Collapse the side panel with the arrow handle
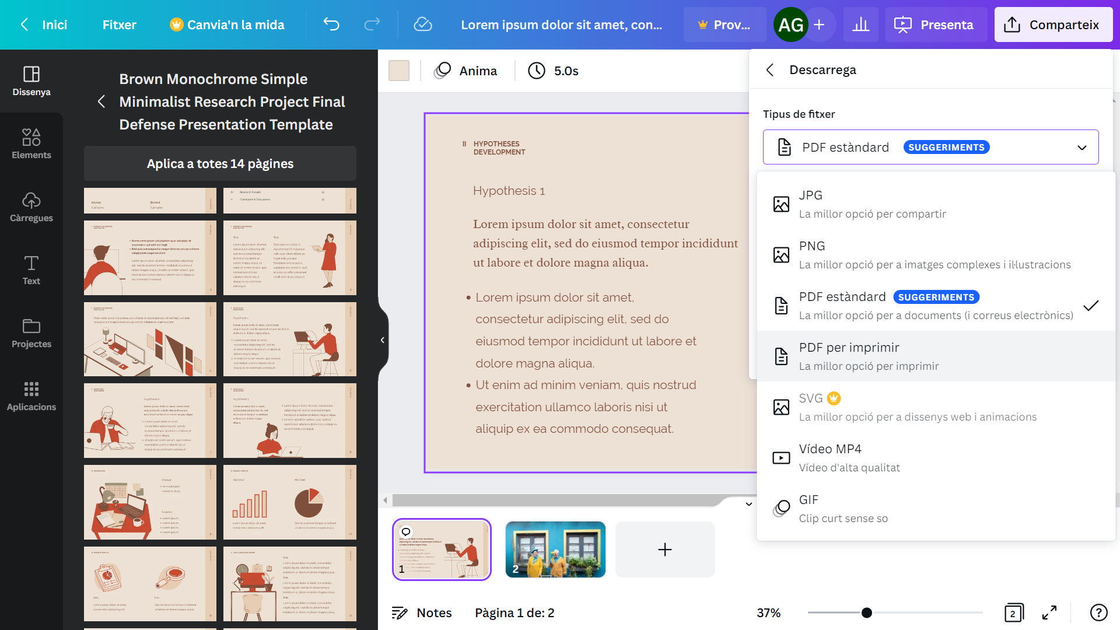The image size is (1120, 630). coord(383,340)
